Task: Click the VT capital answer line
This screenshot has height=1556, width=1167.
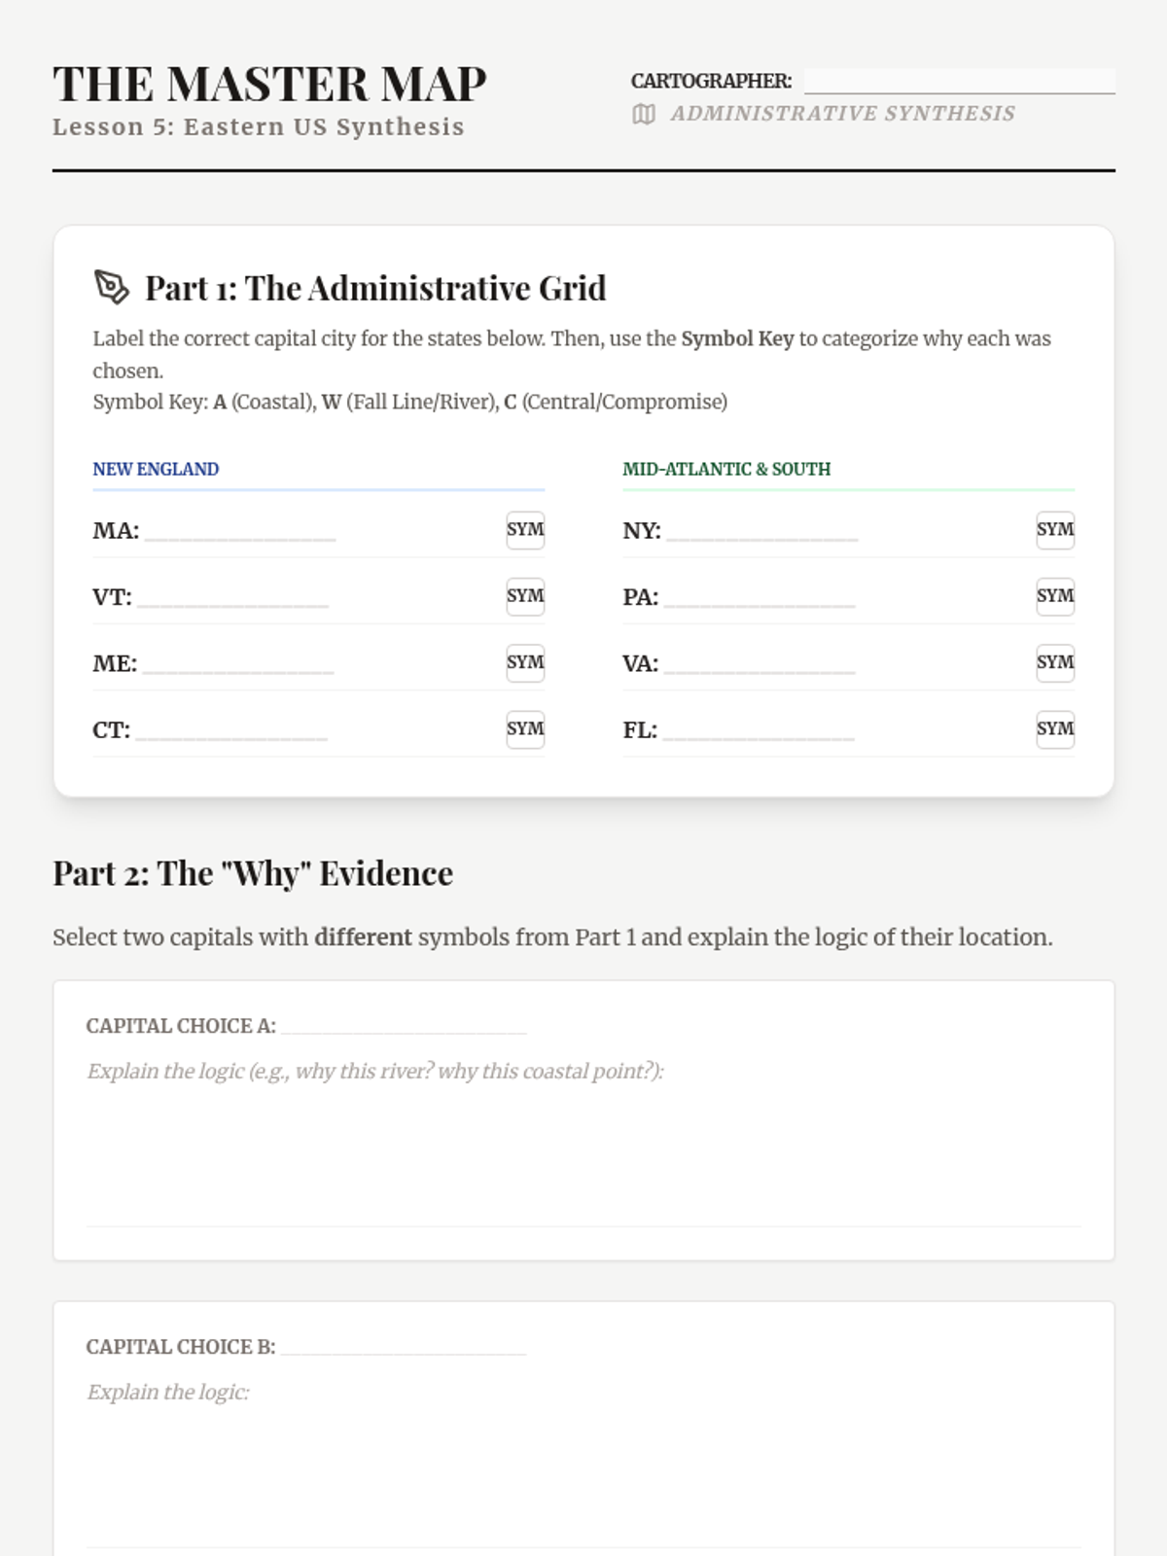Action: click(x=232, y=597)
